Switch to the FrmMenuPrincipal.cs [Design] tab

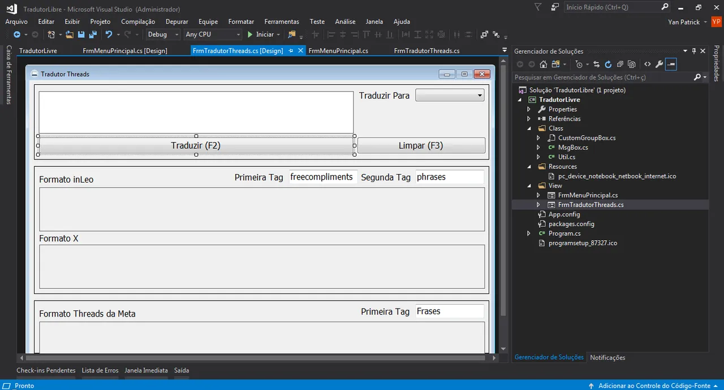[125, 50]
